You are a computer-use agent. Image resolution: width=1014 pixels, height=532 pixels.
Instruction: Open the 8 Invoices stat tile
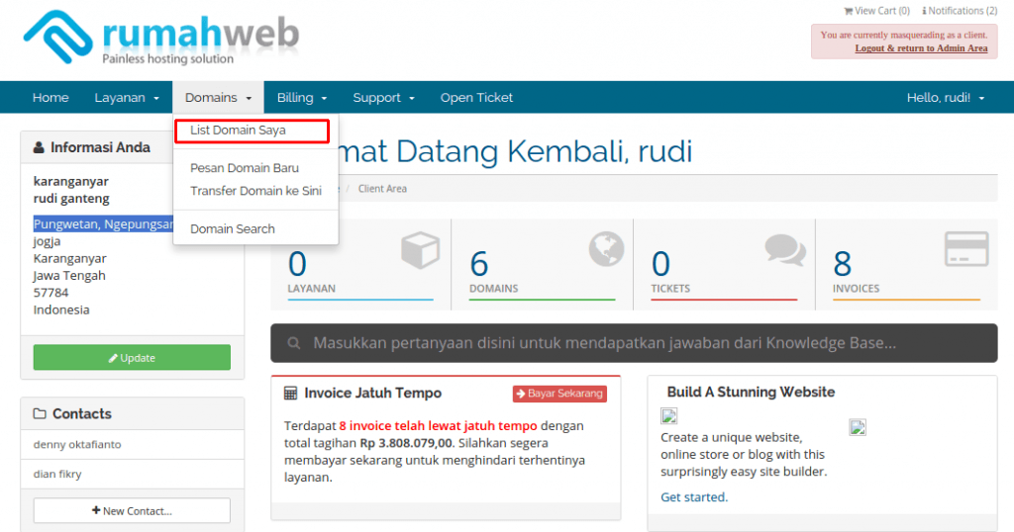pyautogui.click(x=907, y=264)
